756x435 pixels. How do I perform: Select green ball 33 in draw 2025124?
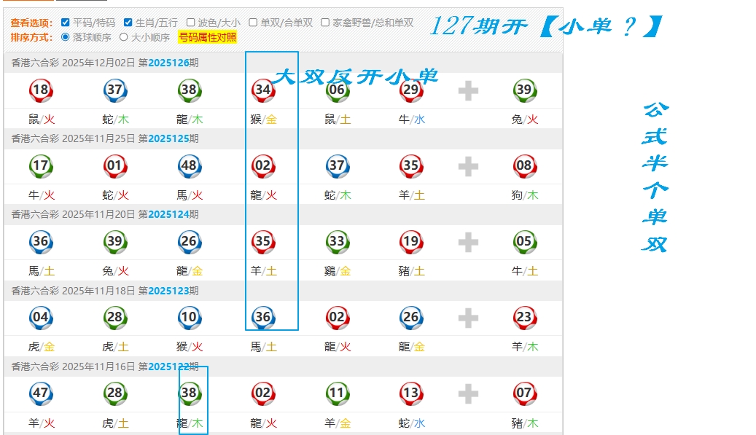336,242
